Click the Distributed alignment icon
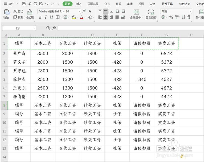This screenshot has height=162, width=204. (123, 17)
